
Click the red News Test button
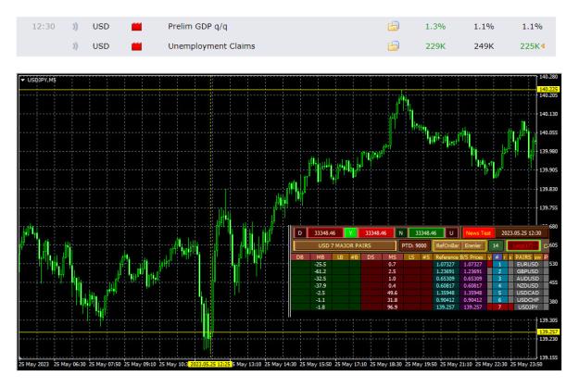(478, 233)
